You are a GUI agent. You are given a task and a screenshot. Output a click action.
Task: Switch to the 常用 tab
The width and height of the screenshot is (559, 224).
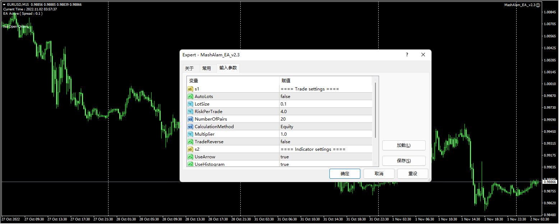pyautogui.click(x=207, y=68)
